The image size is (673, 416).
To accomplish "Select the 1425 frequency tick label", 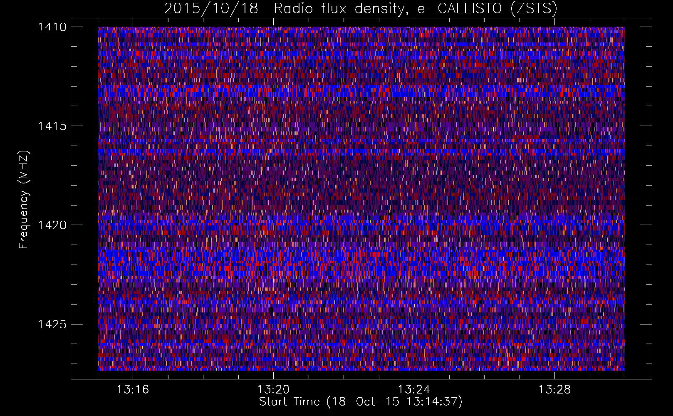I will pos(52,324).
